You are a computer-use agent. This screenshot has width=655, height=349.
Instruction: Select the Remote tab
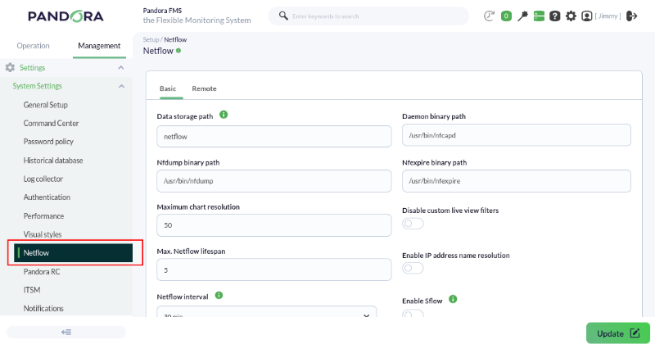pos(204,88)
